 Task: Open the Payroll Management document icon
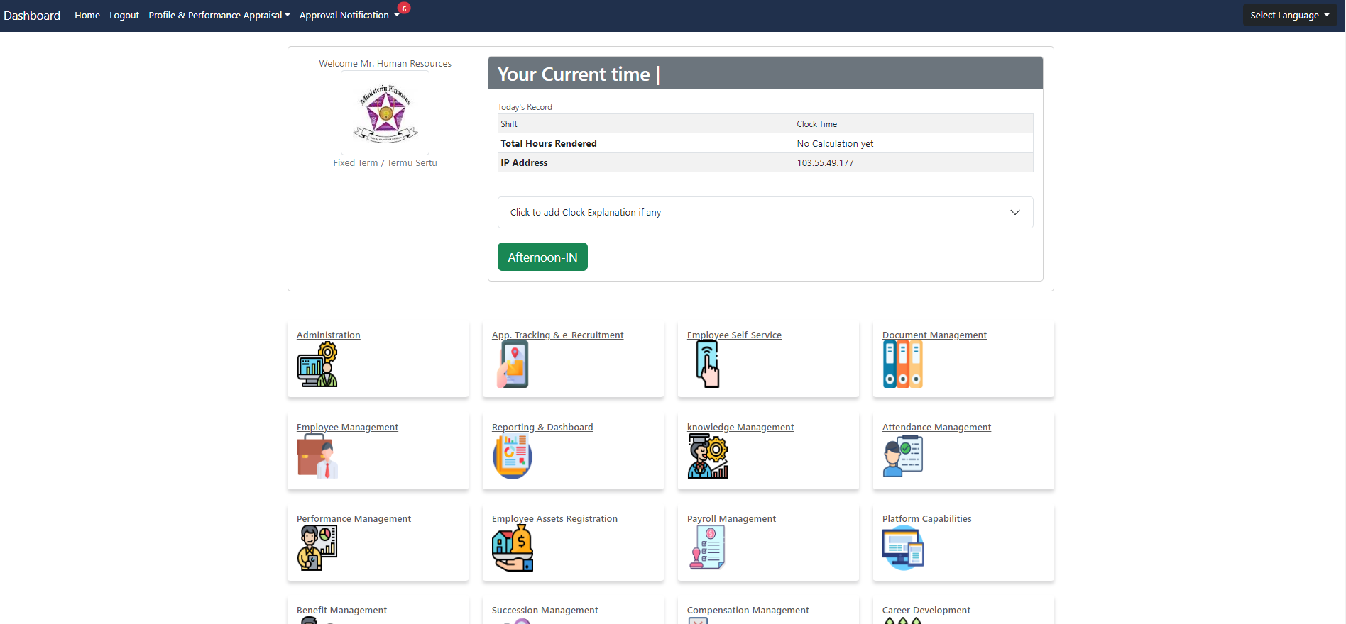click(707, 547)
